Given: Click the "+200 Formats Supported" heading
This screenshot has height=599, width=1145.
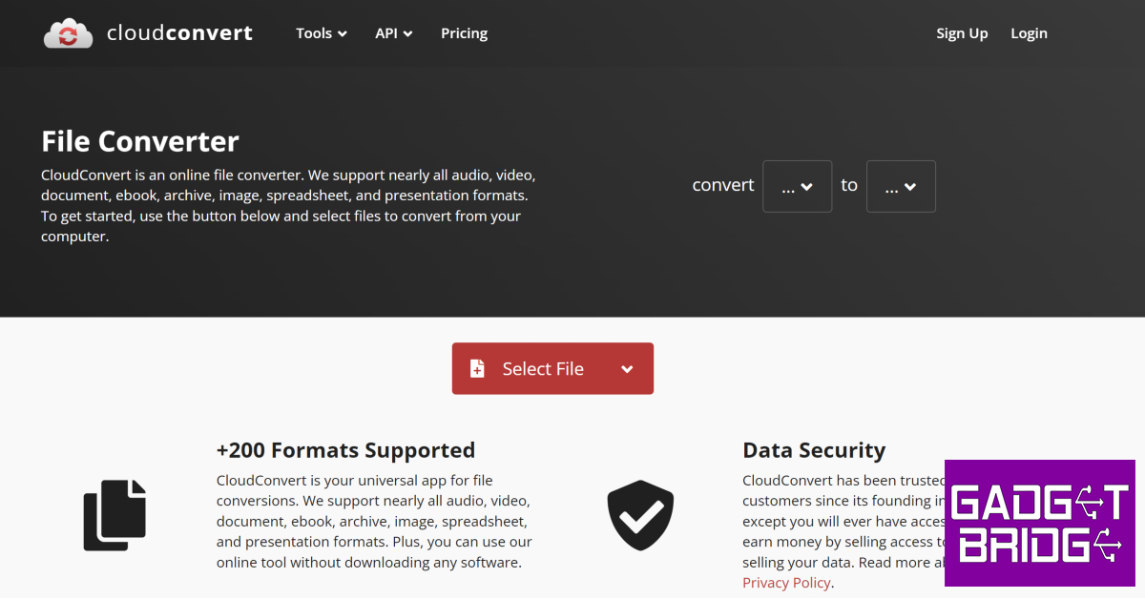Looking at the screenshot, I should (x=345, y=450).
